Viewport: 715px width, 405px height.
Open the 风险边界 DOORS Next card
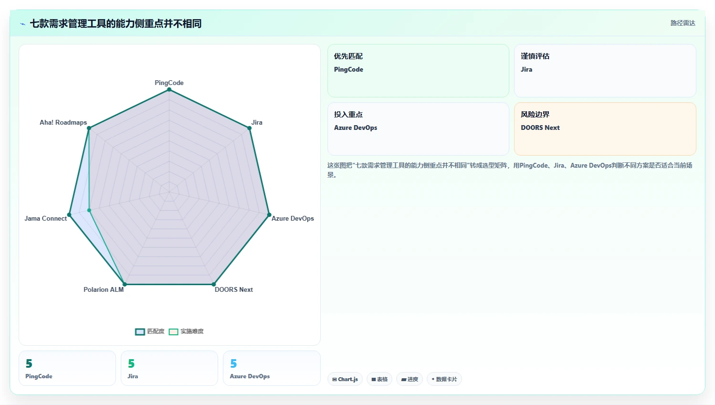coord(605,129)
